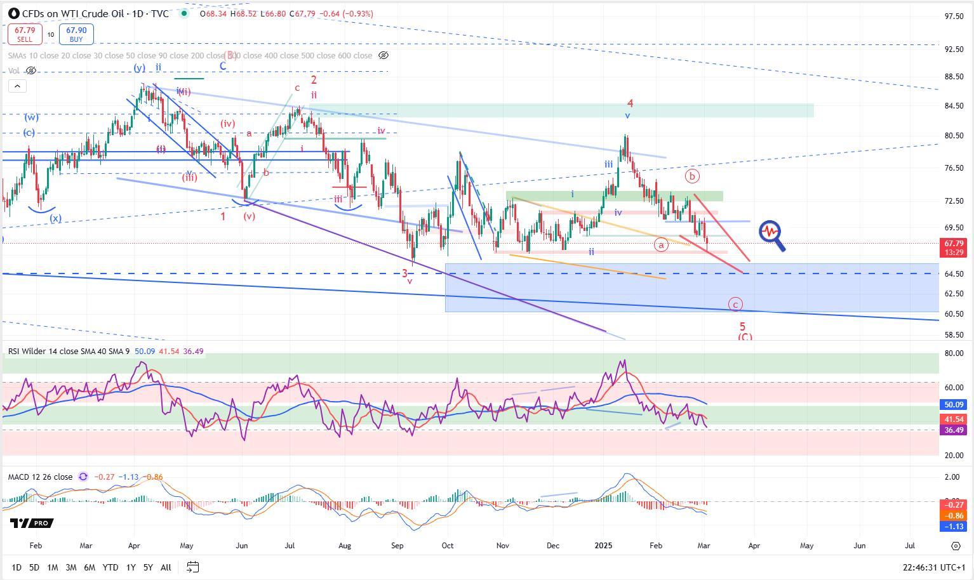The image size is (974, 580).
Task: Click the blue (x) wave label
Action: coord(56,218)
